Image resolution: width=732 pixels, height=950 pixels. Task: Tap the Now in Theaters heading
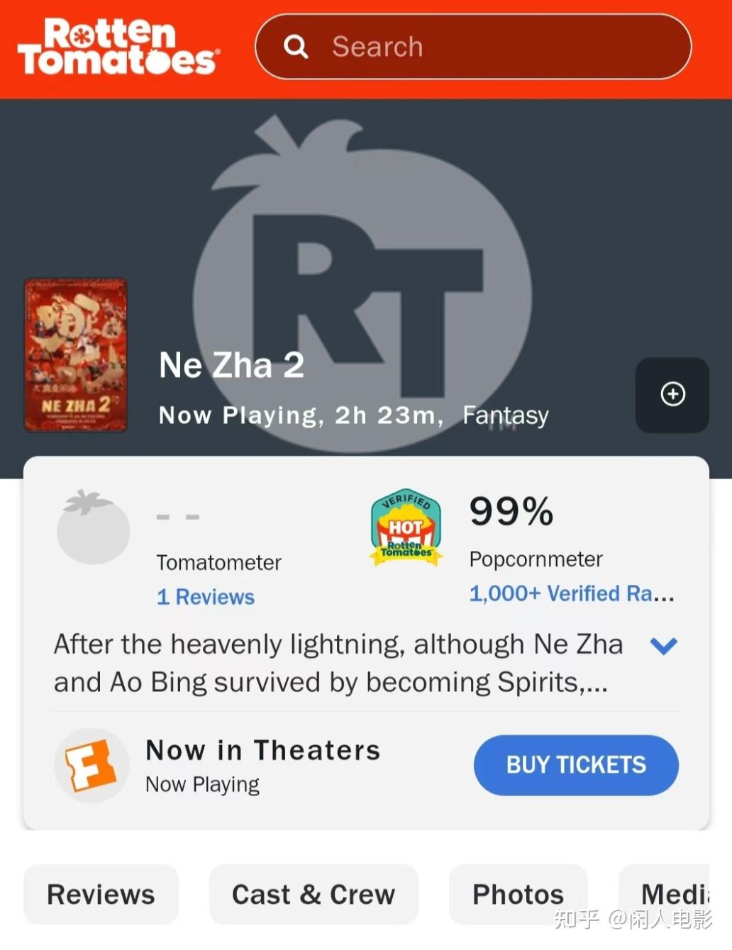(263, 750)
